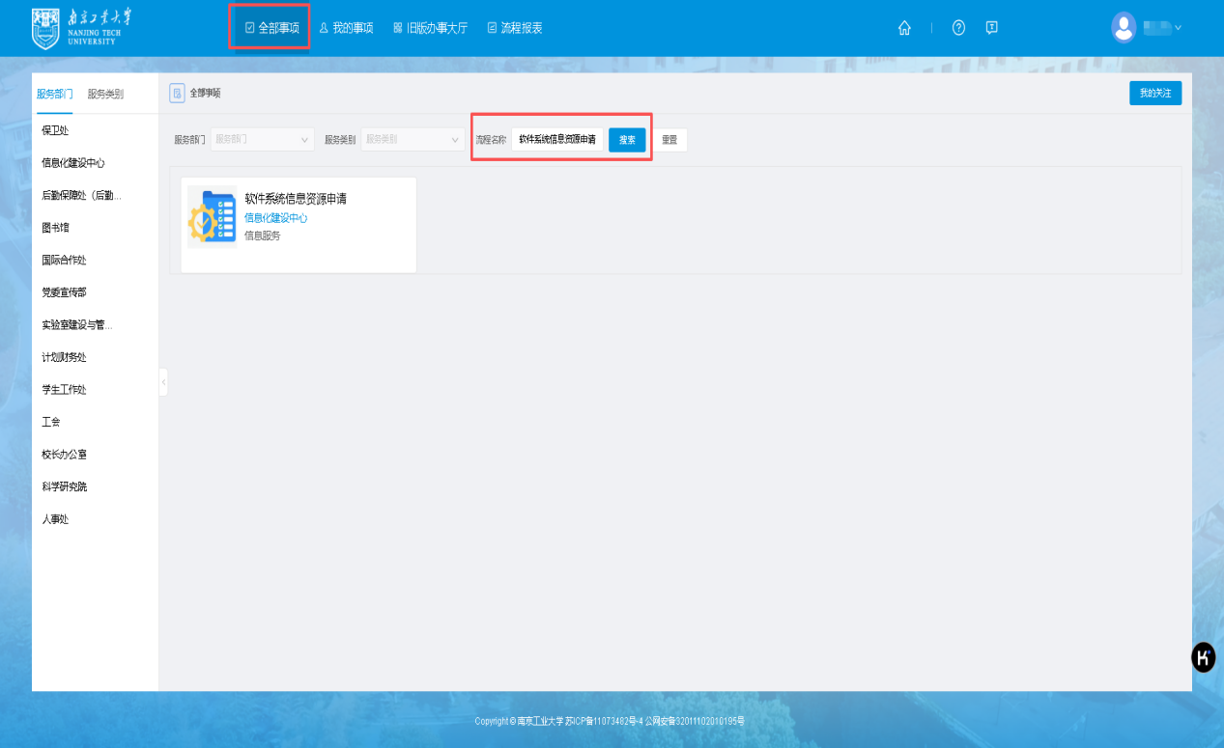Screen dimensions: 1224x748
Task: Click the 流程名称 input field
Action: click(556, 140)
